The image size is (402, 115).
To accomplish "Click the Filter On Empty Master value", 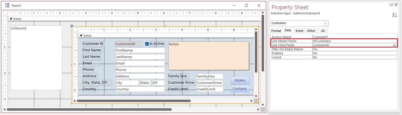I will coord(354,49).
